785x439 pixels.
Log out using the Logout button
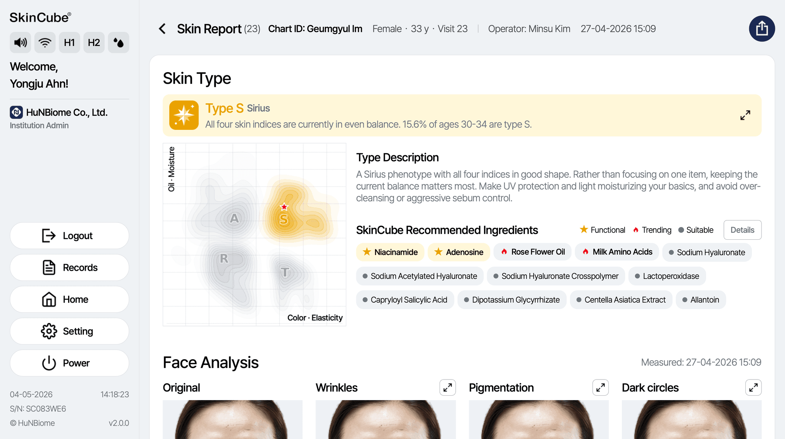coord(69,236)
